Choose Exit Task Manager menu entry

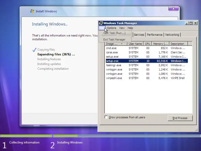pos(114,40)
